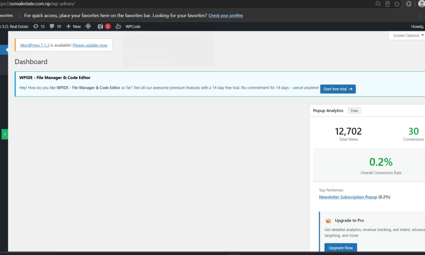This screenshot has width=425, height=255.
Task: Click the zoom out magnifier icon in browser bar
Action: click(x=378, y=4)
